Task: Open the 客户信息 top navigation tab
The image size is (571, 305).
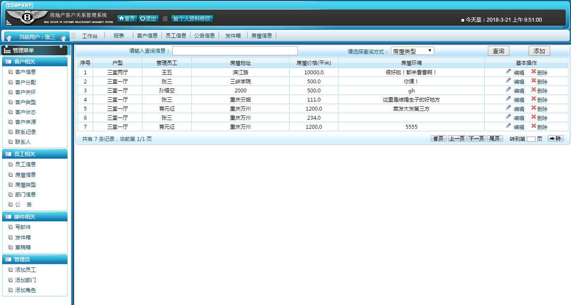Action: tap(147, 36)
